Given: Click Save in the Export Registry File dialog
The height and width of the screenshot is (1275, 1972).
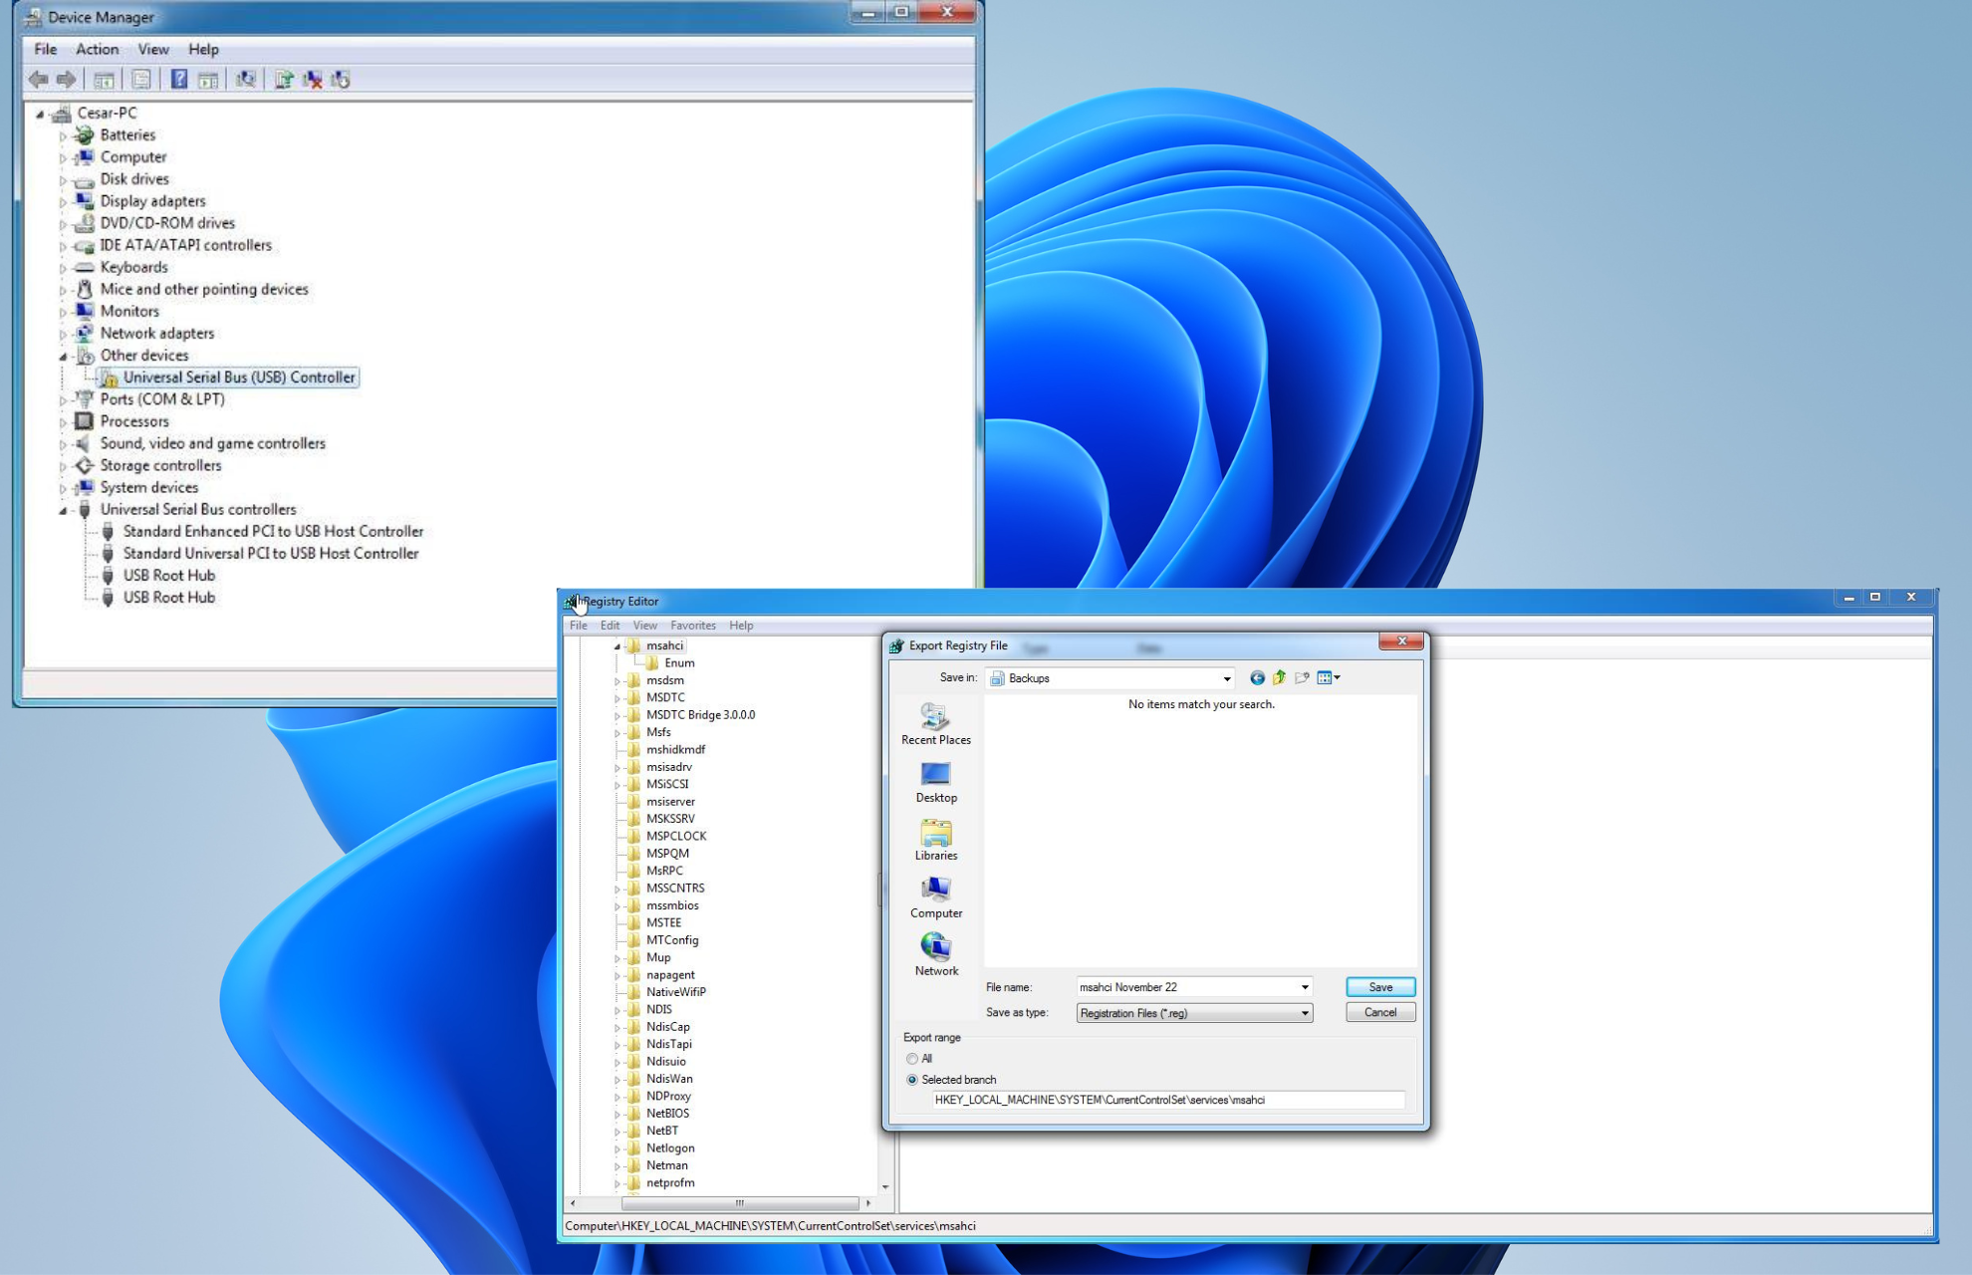Looking at the screenshot, I should [x=1379, y=987].
